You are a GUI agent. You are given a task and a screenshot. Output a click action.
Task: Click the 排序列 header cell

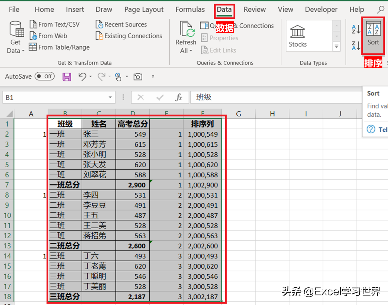[x=202, y=124]
